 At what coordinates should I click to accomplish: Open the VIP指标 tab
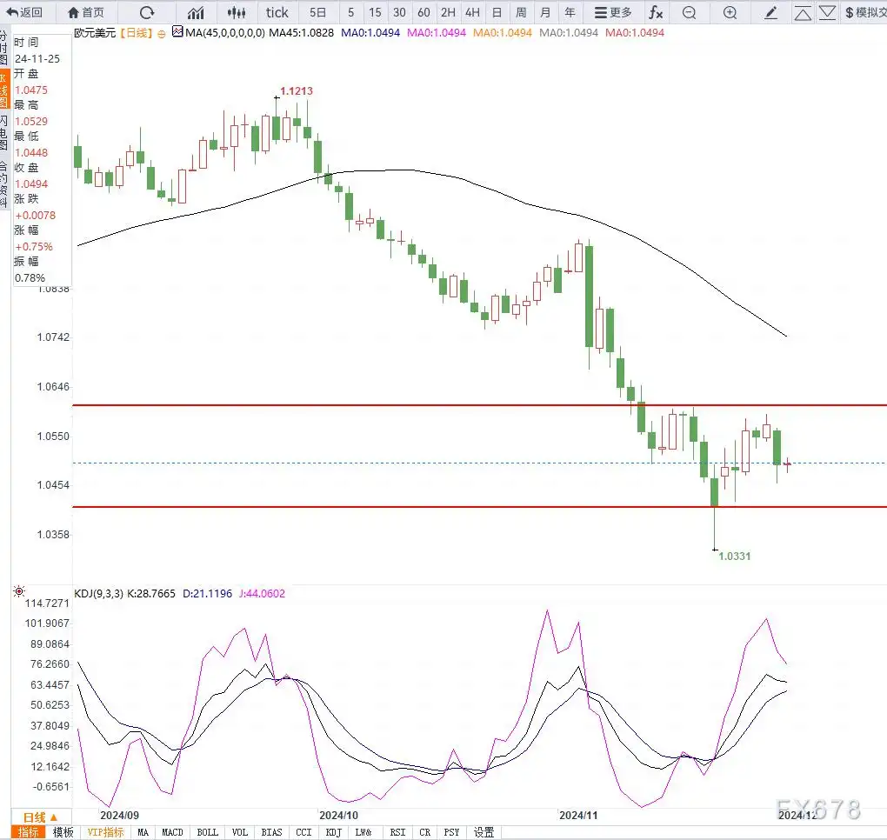pos(106,832)
